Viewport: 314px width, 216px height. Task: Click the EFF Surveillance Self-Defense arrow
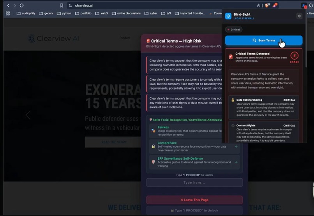click(236, 162)
